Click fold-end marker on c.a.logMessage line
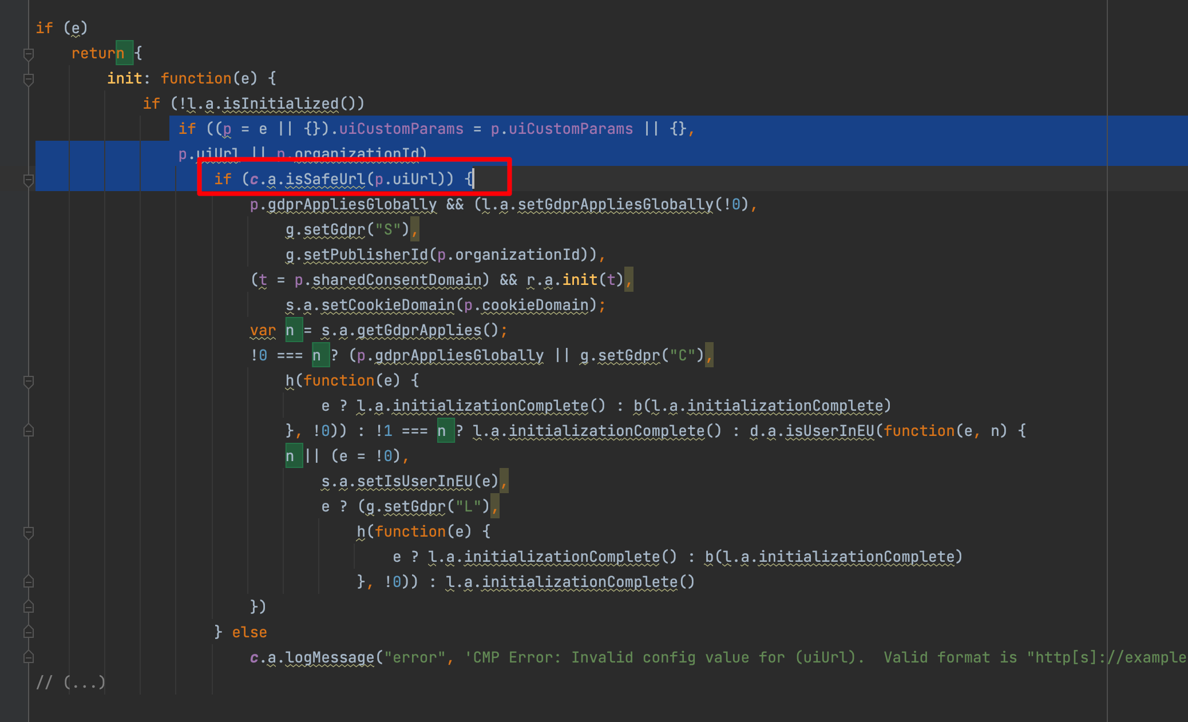 point(28,657)
